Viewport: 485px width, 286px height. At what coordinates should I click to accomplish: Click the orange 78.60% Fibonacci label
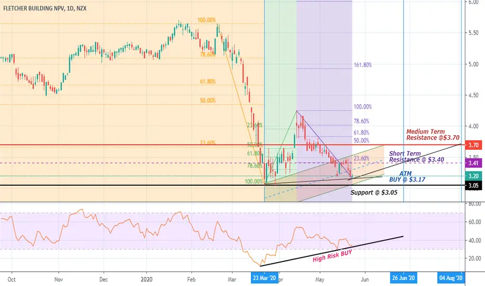(x=208, y=55)
